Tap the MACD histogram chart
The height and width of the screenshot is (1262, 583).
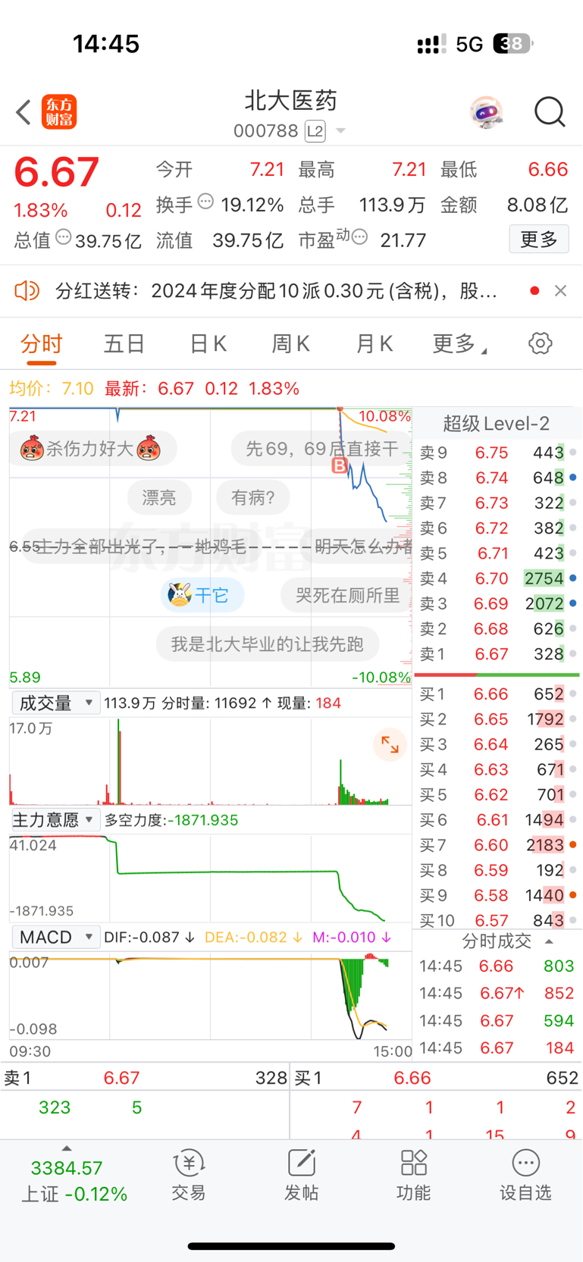[210, 997]
